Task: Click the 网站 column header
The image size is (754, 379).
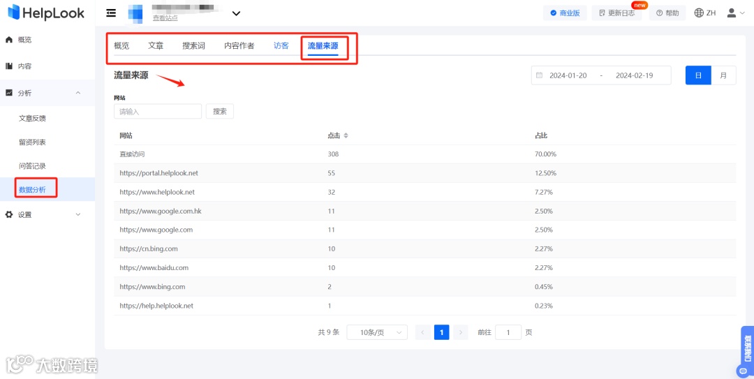Action: (x=126, y=135)
